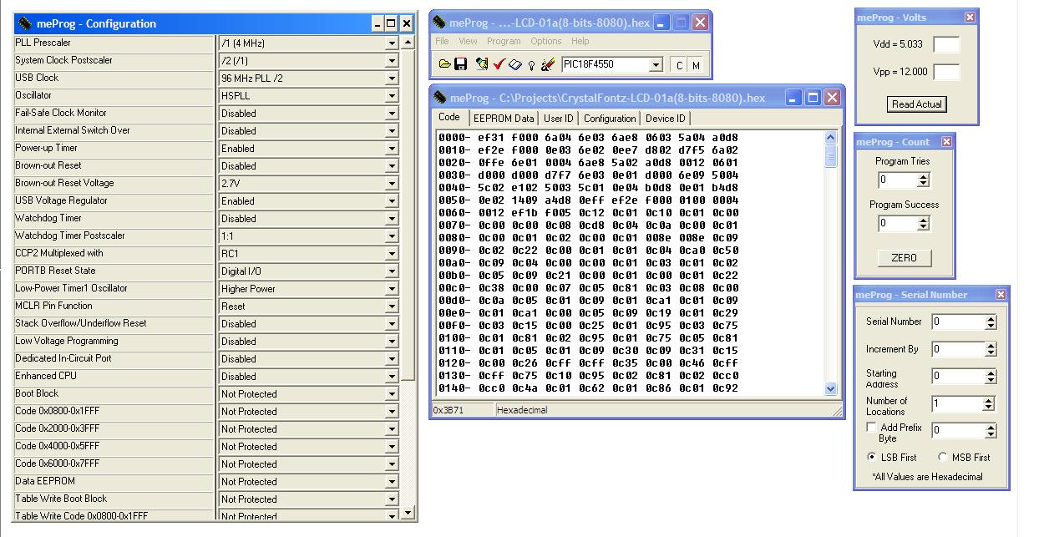
Task: Click the red checkmark verify icon
Action: click(499, 64)
